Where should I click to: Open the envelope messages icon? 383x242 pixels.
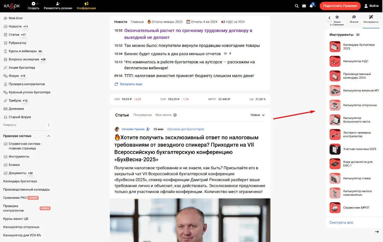point(304,6)
